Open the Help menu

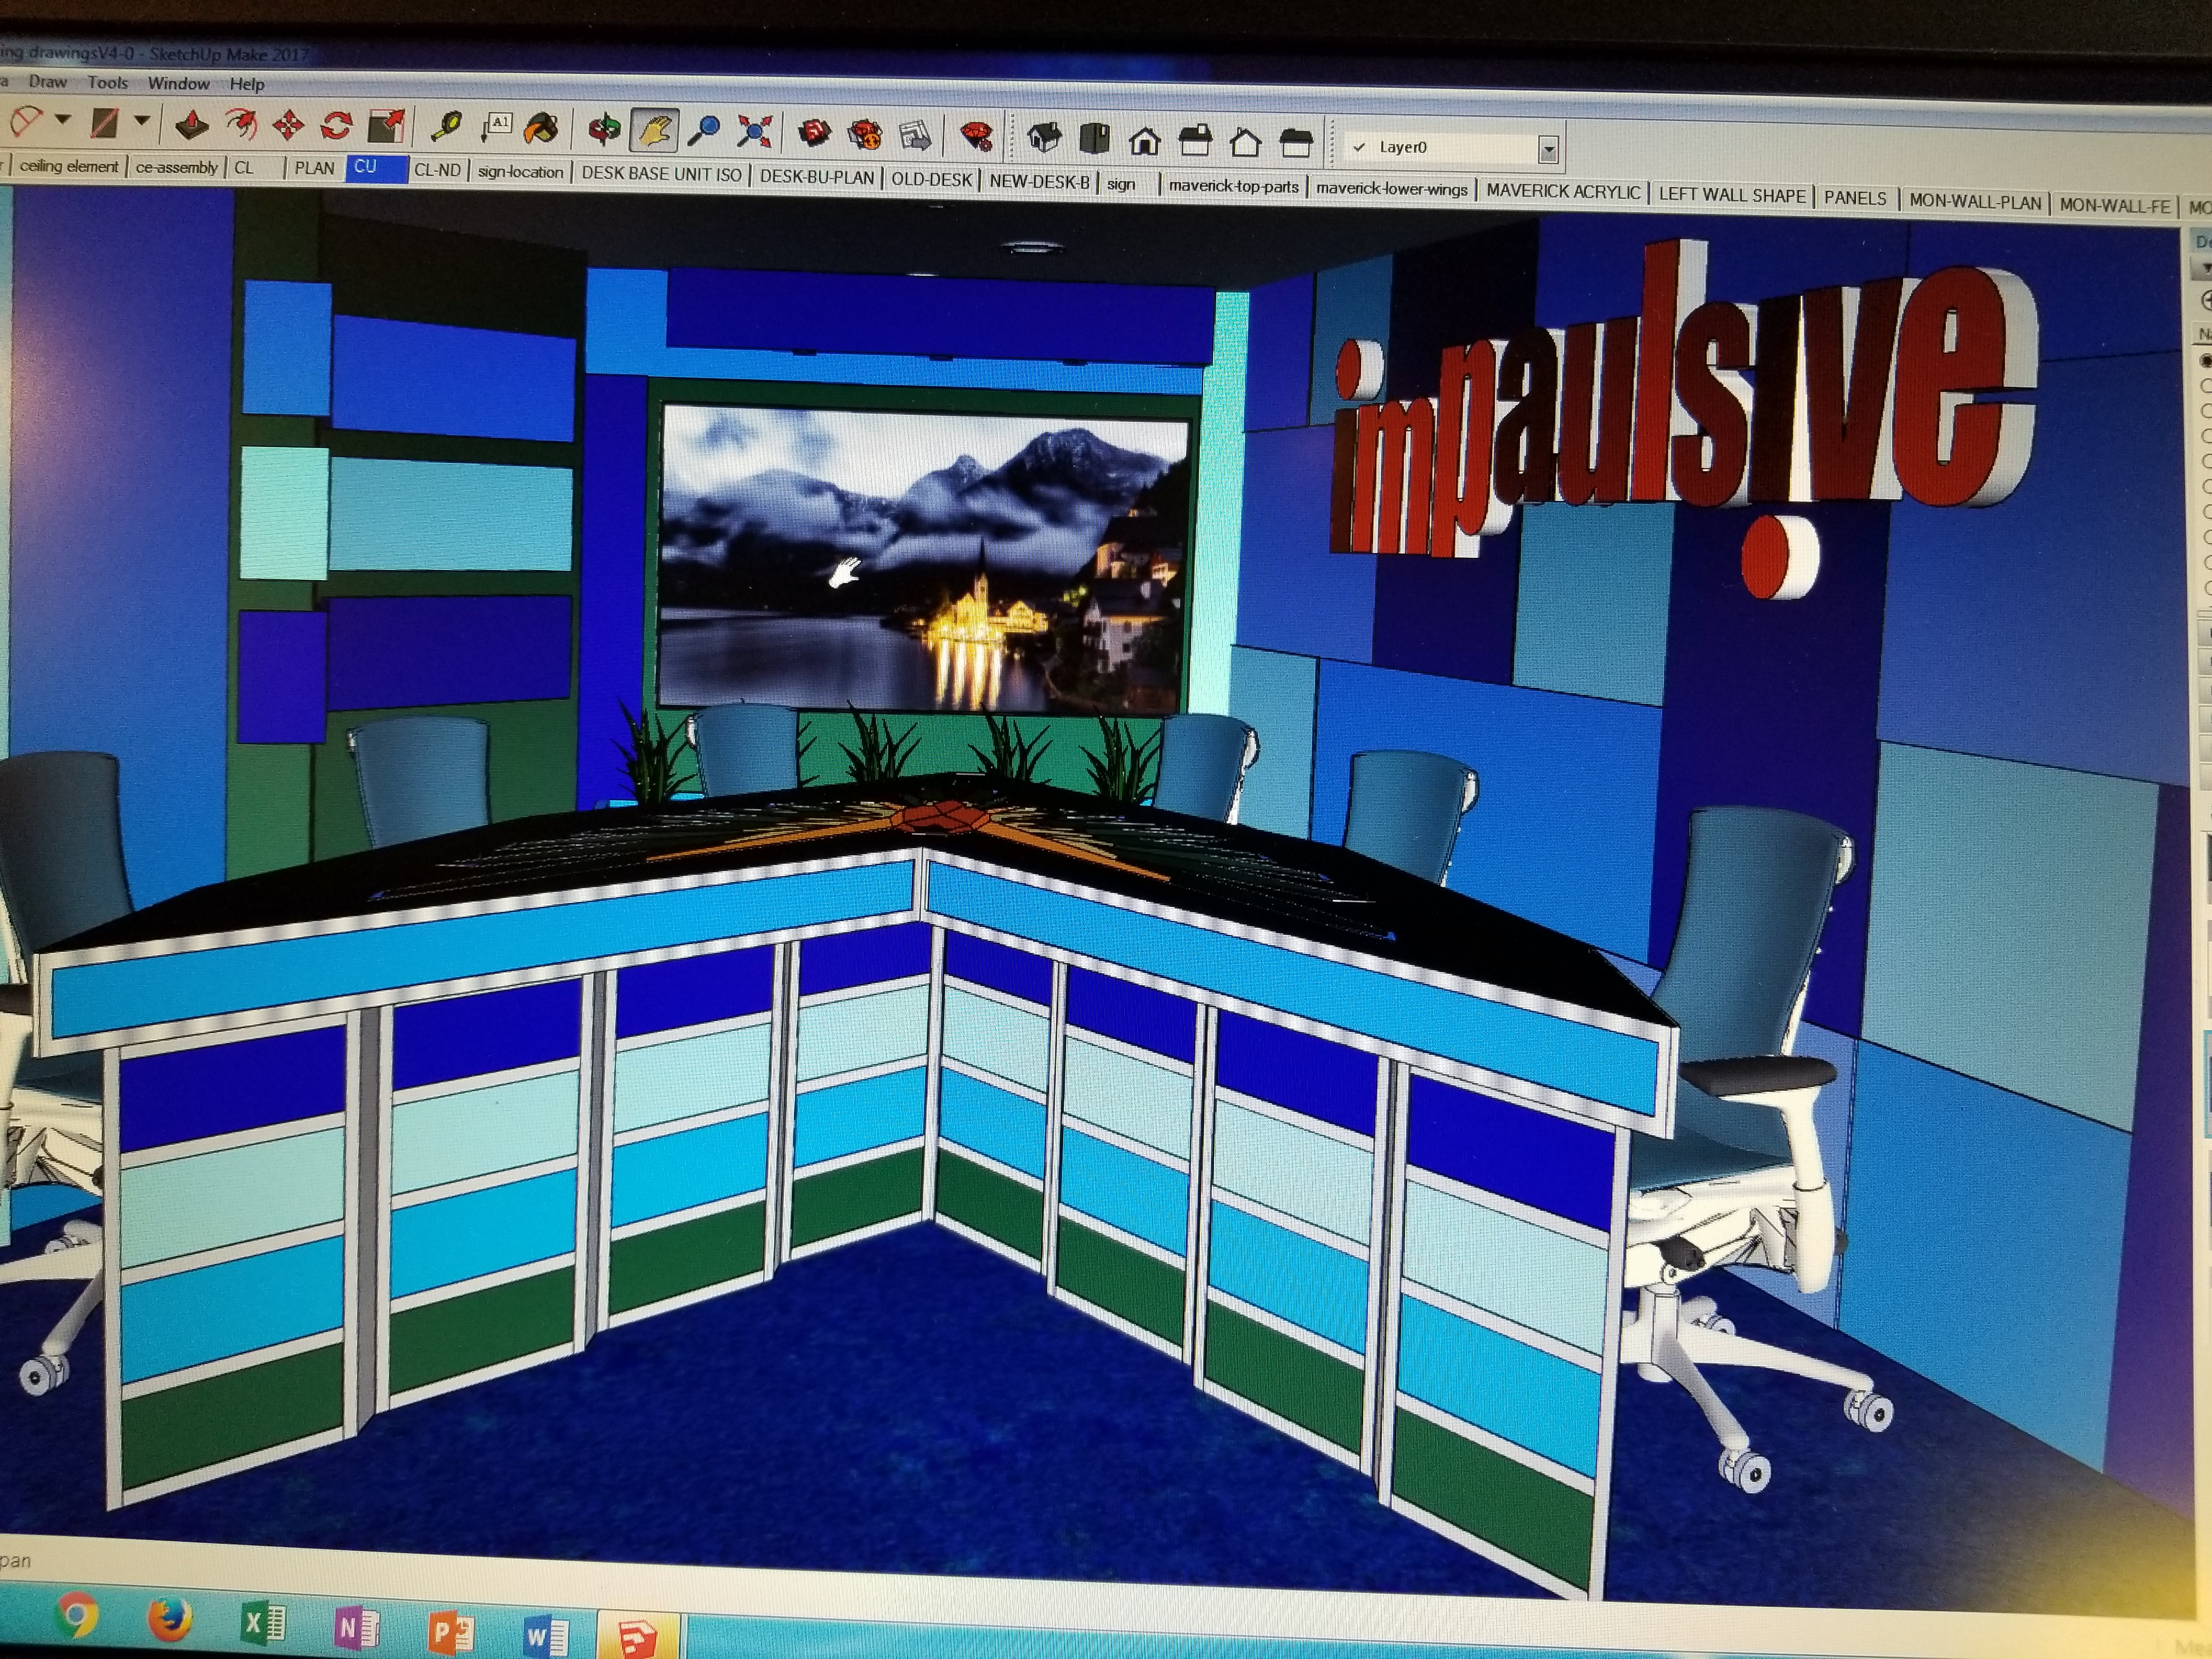[247, 85]
